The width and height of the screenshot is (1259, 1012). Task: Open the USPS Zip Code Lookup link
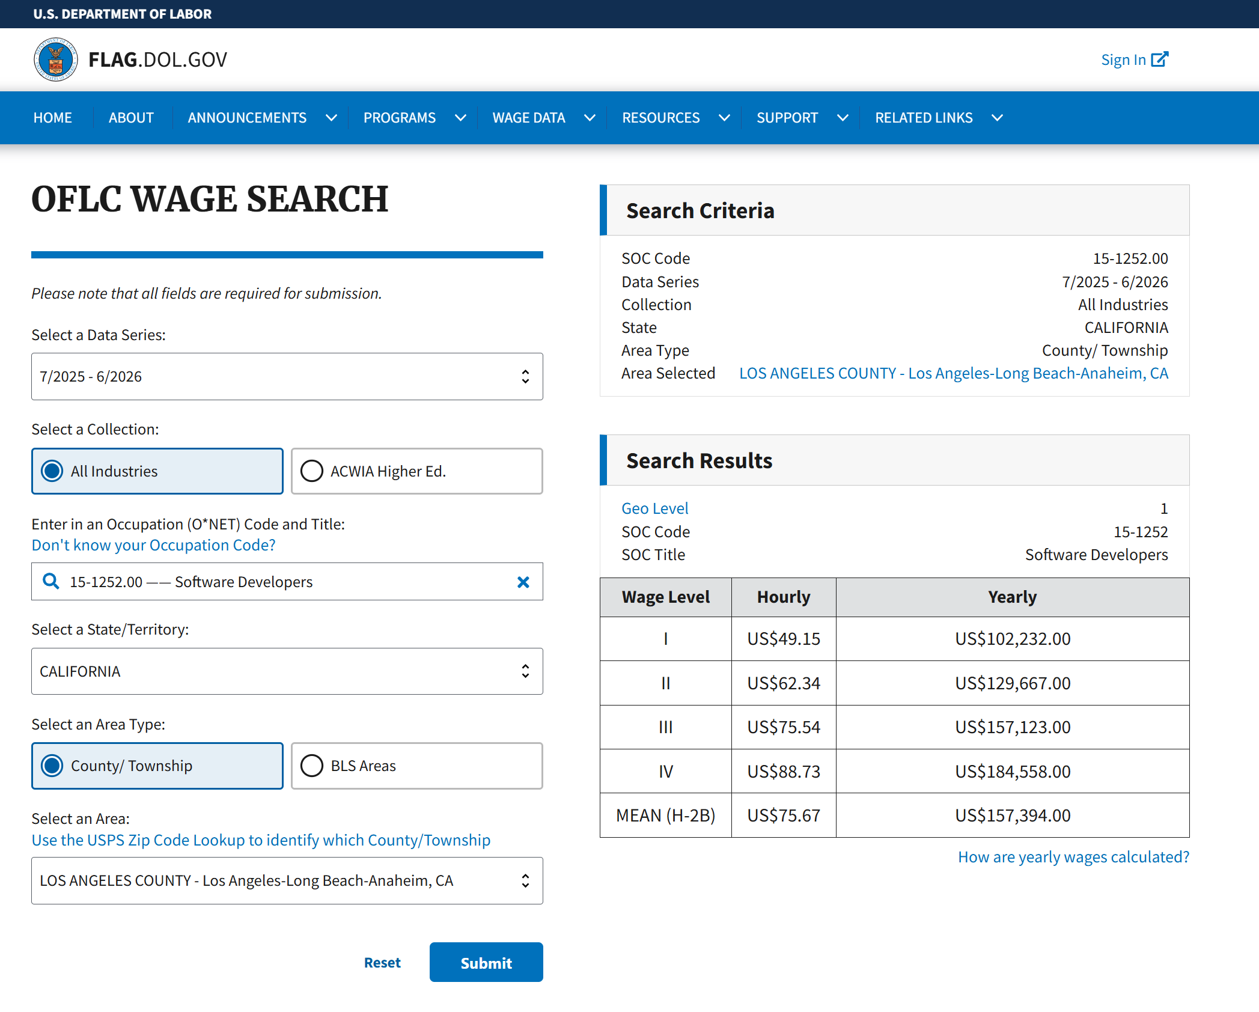(261, 840)
